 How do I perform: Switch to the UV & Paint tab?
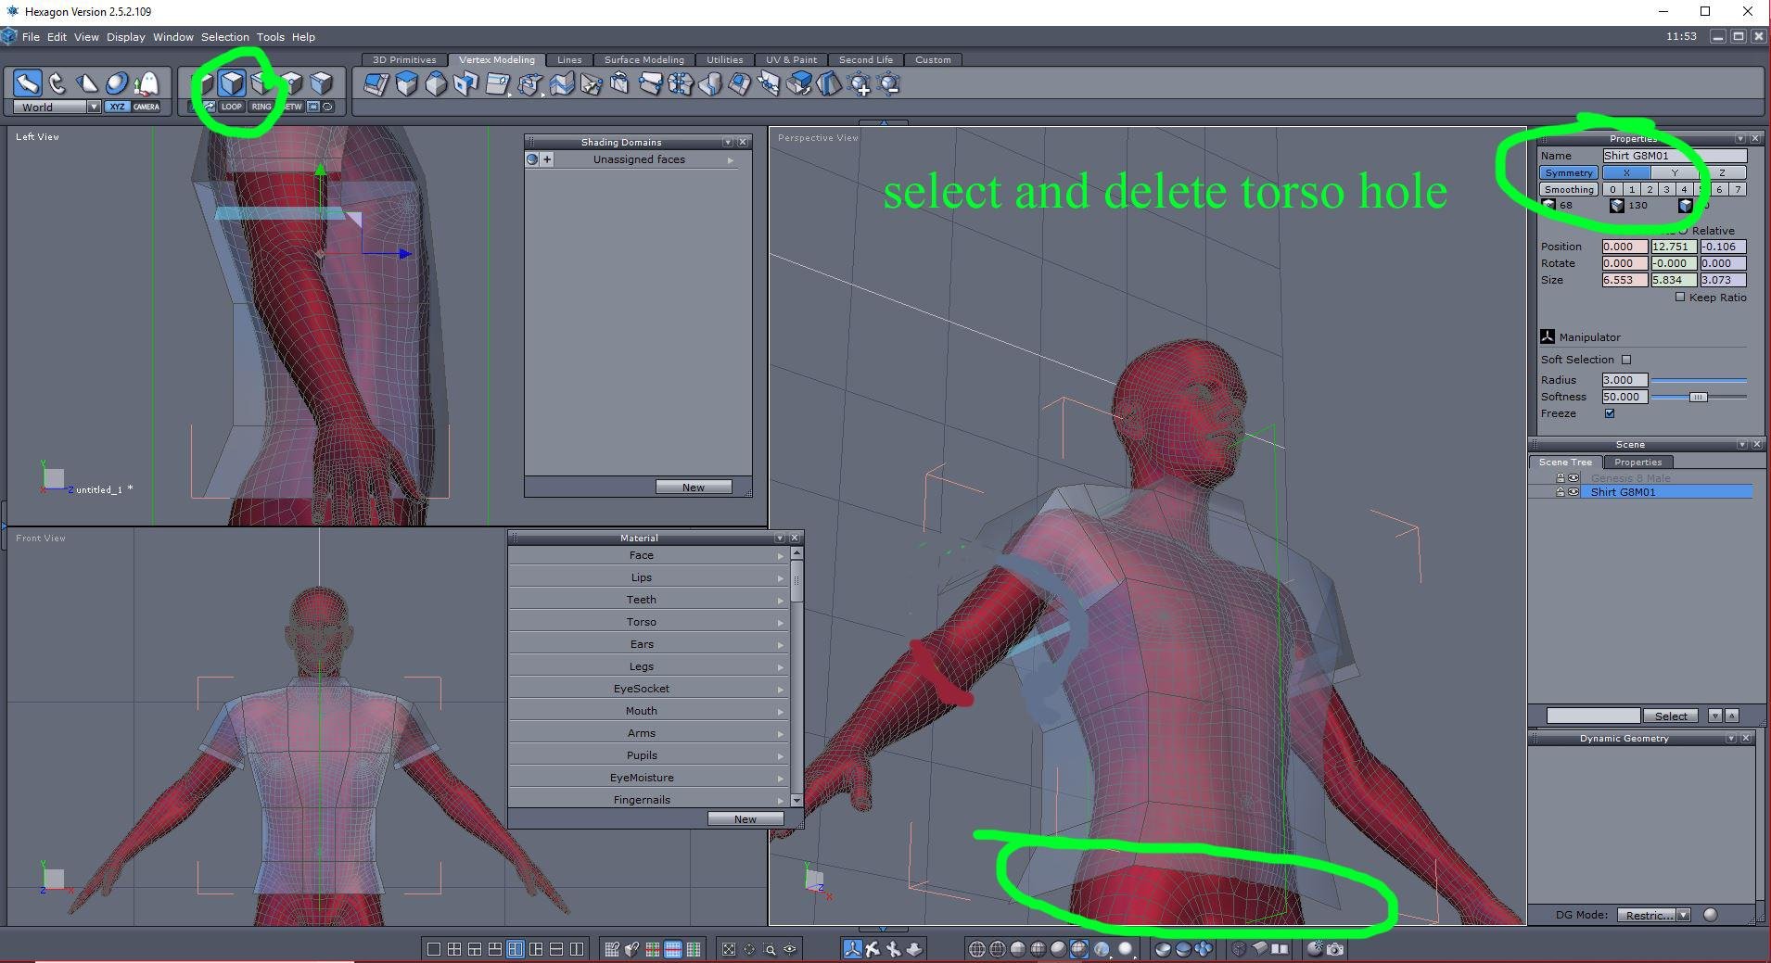791,59
